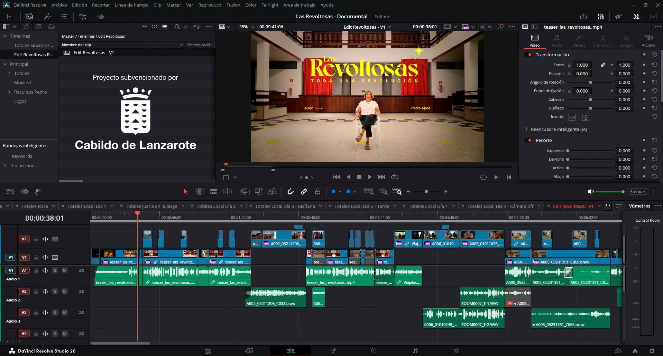Open the Cut page icon at bottom
The height and width of the screenshot is (356, 663).
[249, 351]
